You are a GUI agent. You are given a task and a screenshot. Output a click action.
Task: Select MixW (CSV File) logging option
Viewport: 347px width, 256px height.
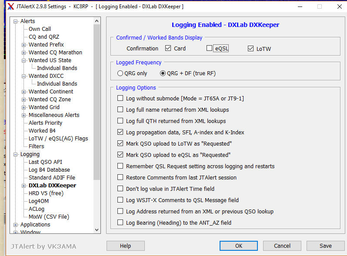(x=49, y=216)
